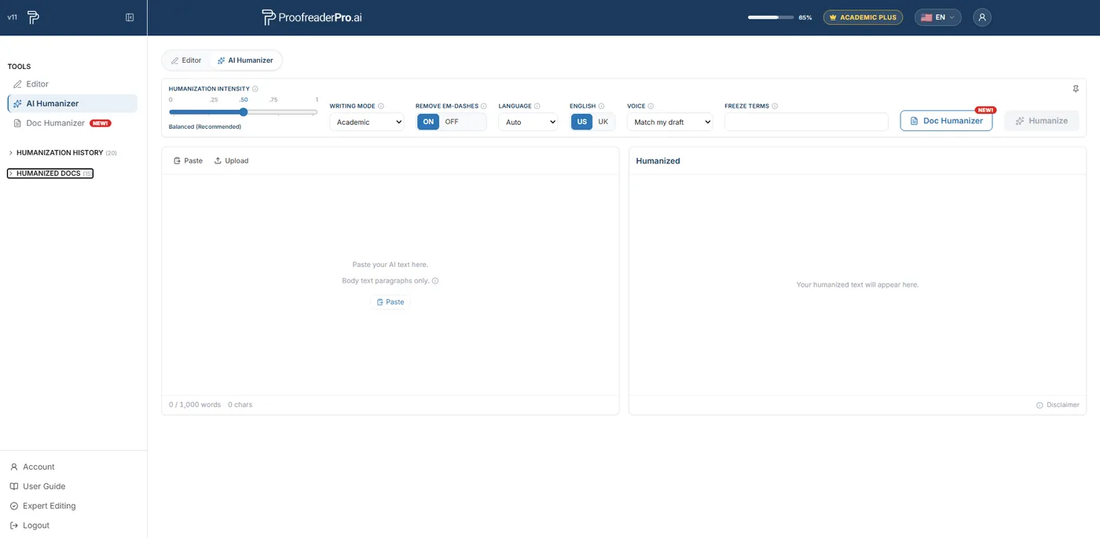
Task: Show info tooltip for Language
Action: pos(537,106)
